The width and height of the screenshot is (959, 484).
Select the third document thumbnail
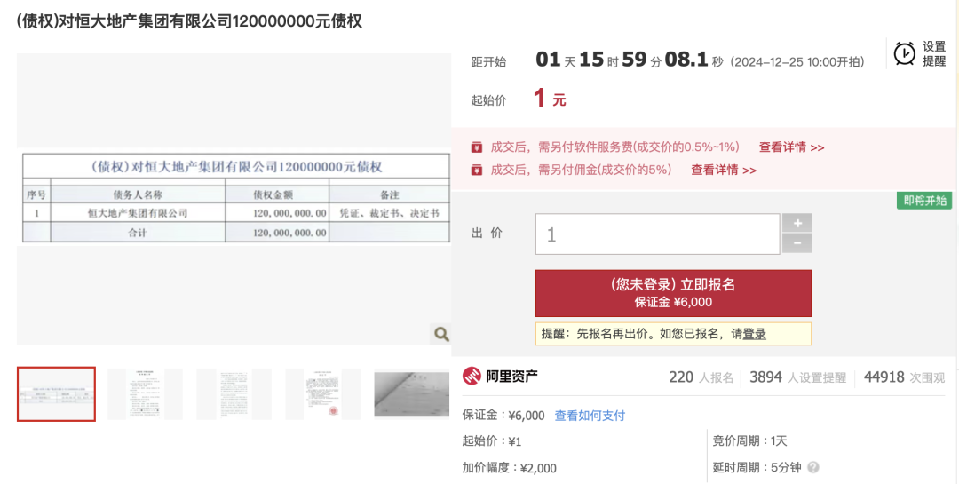(x=234, y=393)
